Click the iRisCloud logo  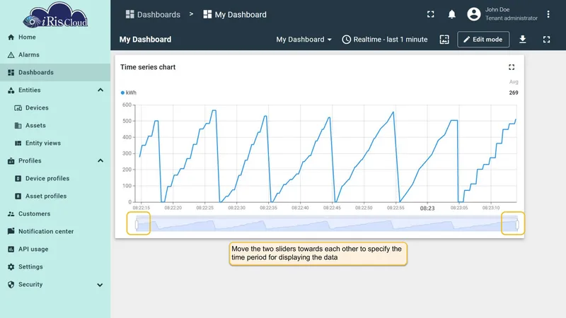click(x=55, y=15)
